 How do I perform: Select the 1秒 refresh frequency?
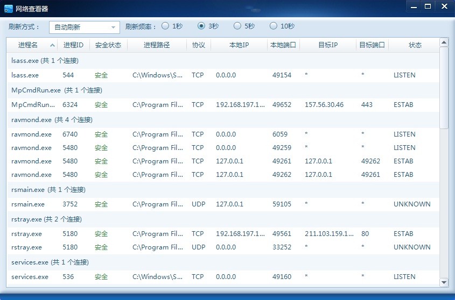pos(165,26)
